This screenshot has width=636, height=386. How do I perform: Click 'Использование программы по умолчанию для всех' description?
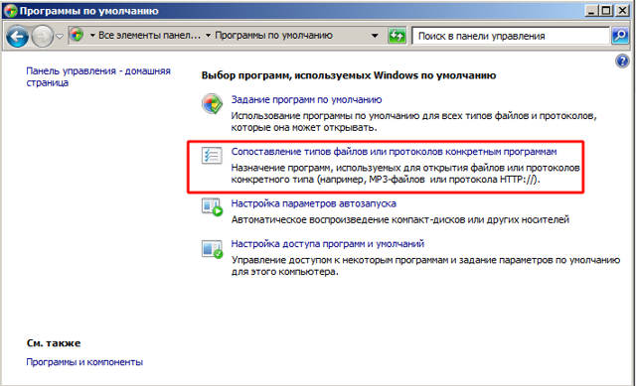[x=413, y=121]
